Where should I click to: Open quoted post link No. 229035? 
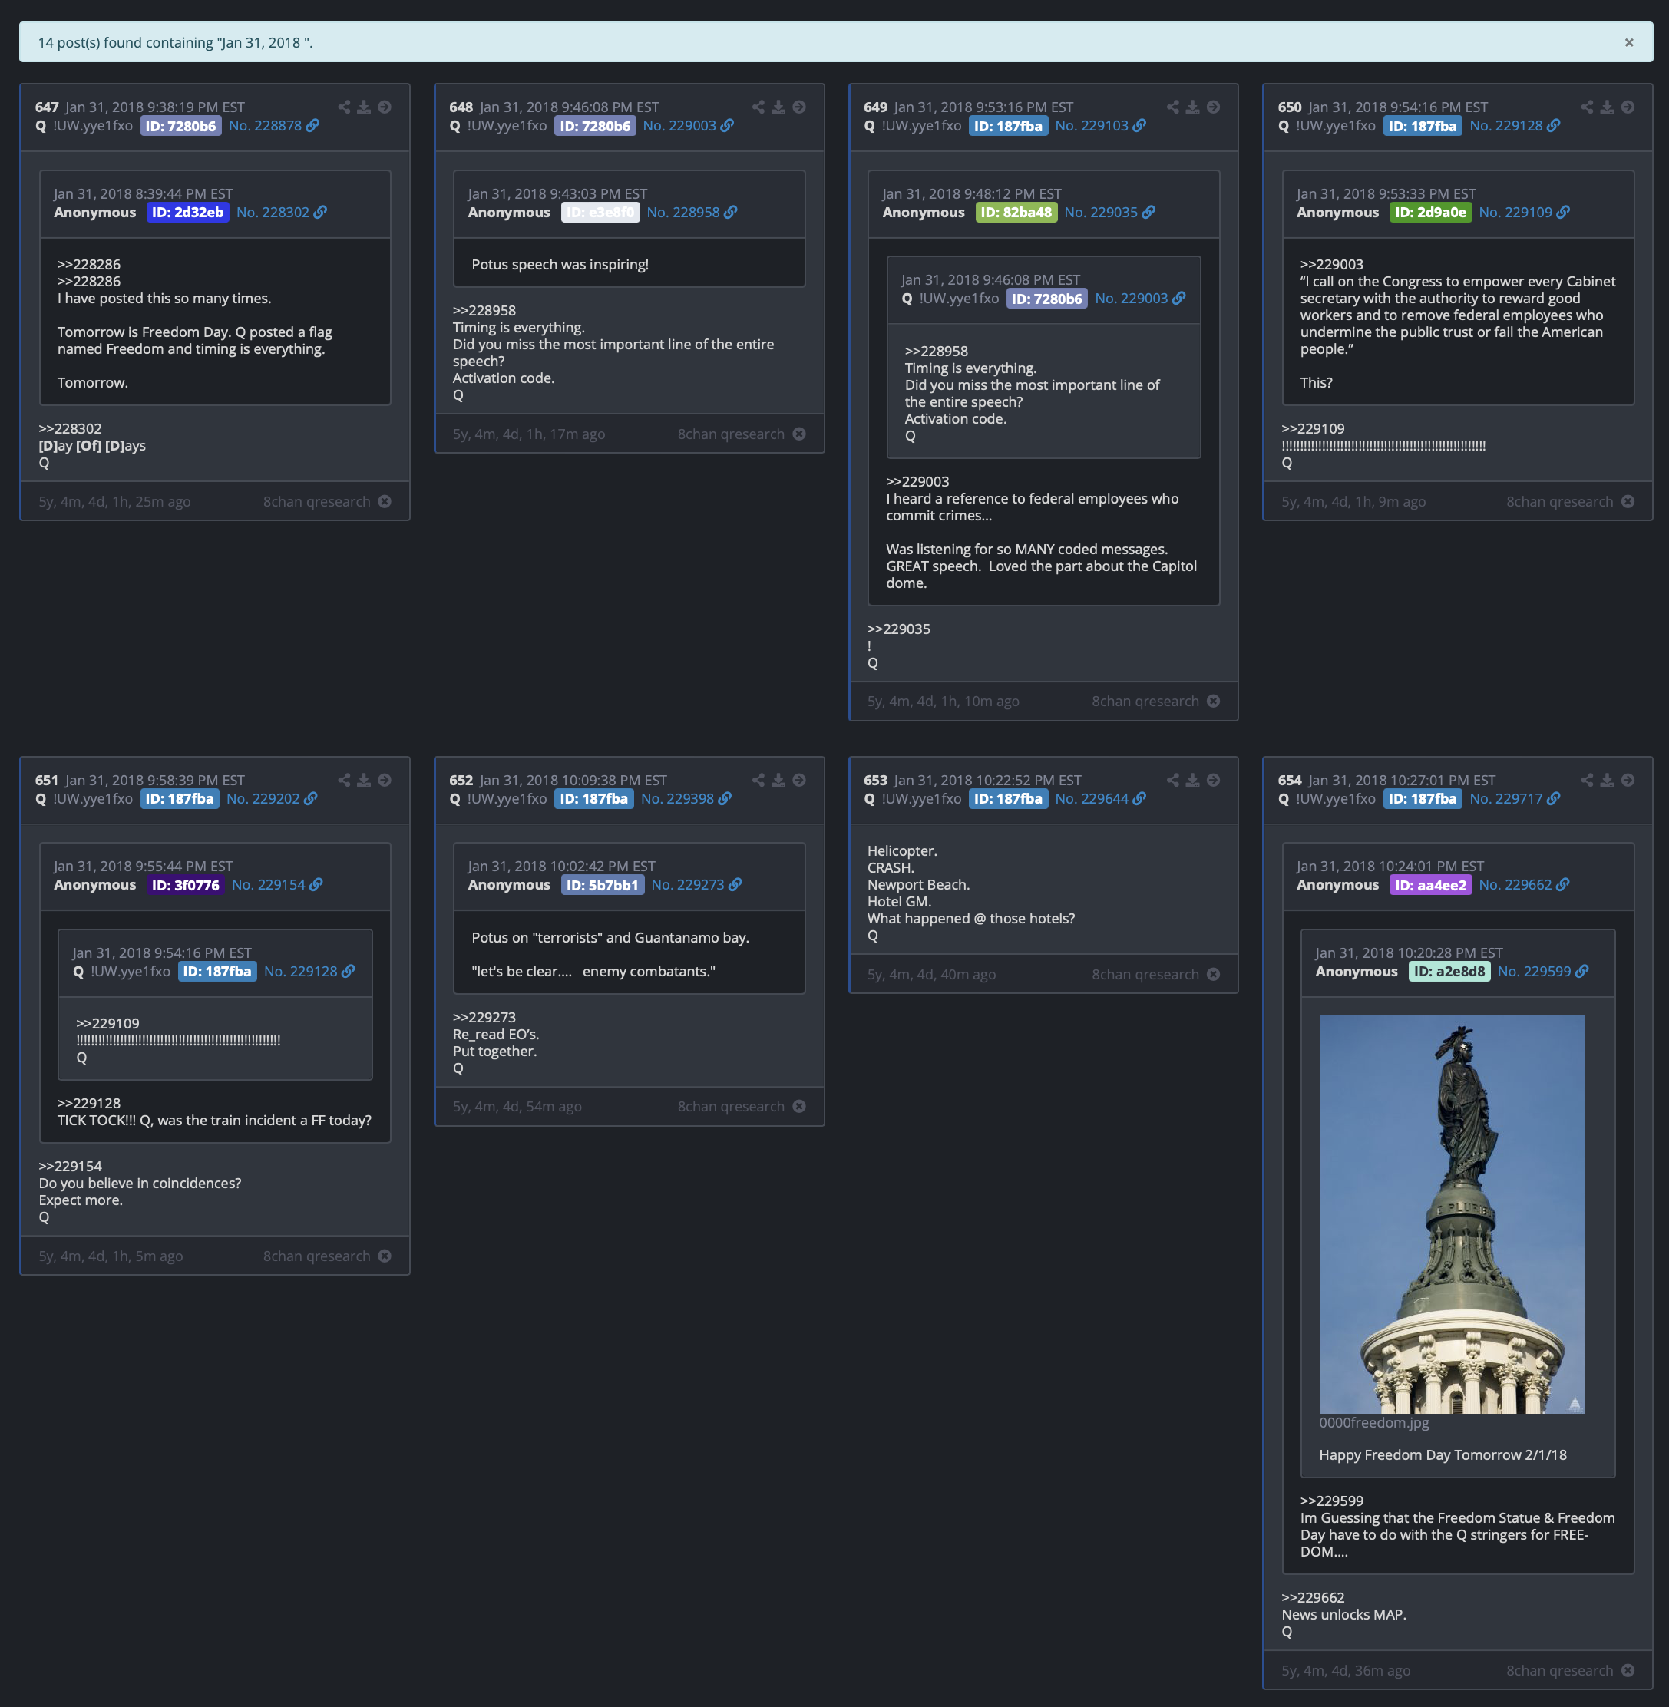[x=1110, y=212]
